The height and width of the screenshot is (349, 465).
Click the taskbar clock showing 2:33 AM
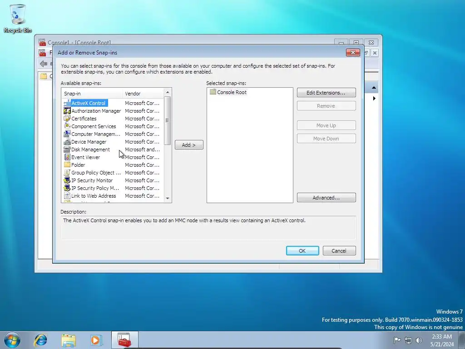(442, 340)
